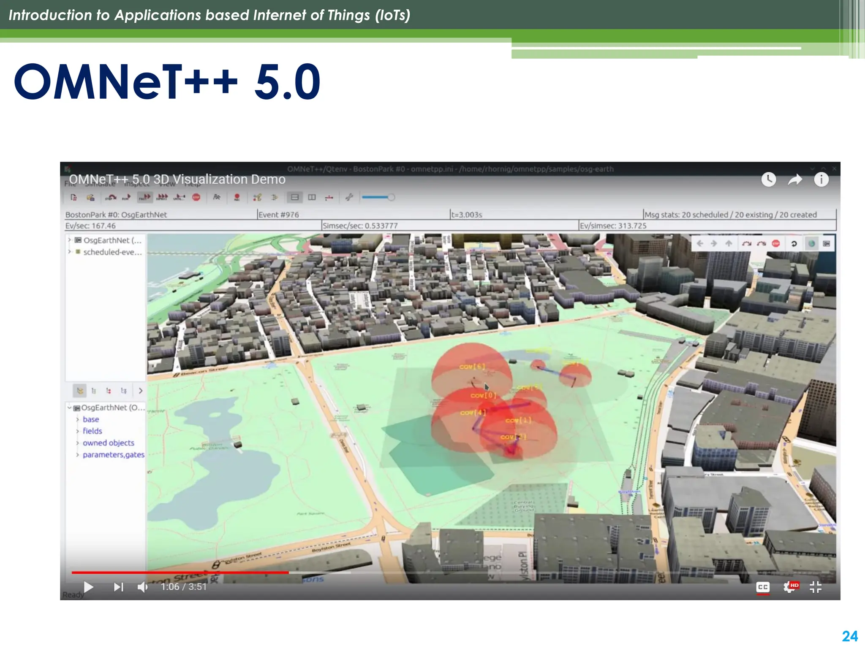
Task: Click the find objects network icon
Action: pyautogui.click(x=257, y=197)
